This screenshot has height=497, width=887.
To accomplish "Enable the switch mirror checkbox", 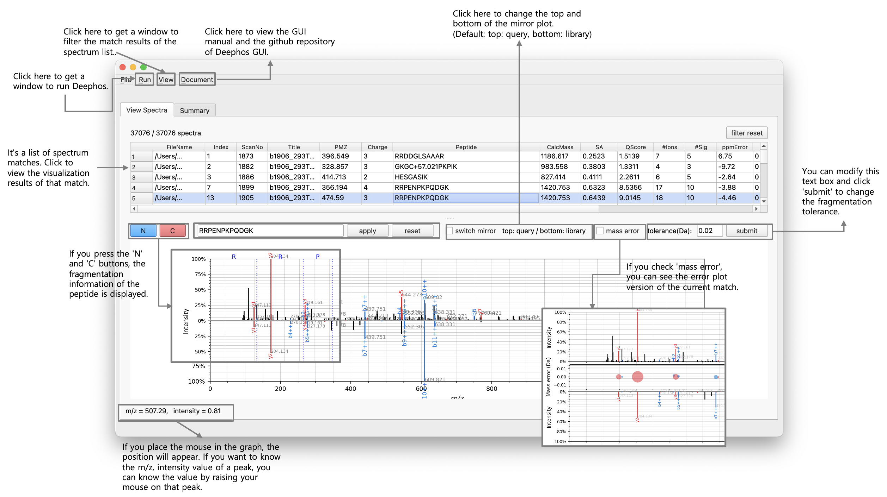I will tap(450, 231).
